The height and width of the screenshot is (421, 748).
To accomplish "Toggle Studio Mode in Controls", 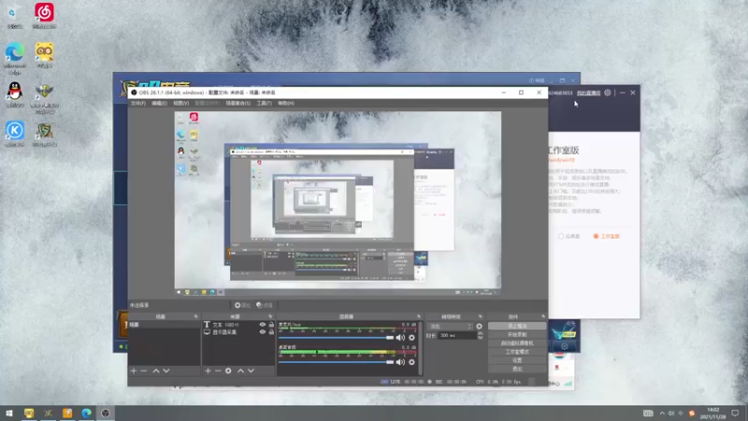I will (517, 353).
